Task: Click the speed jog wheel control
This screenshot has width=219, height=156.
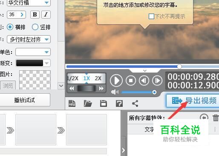Action: pos(86,89)
